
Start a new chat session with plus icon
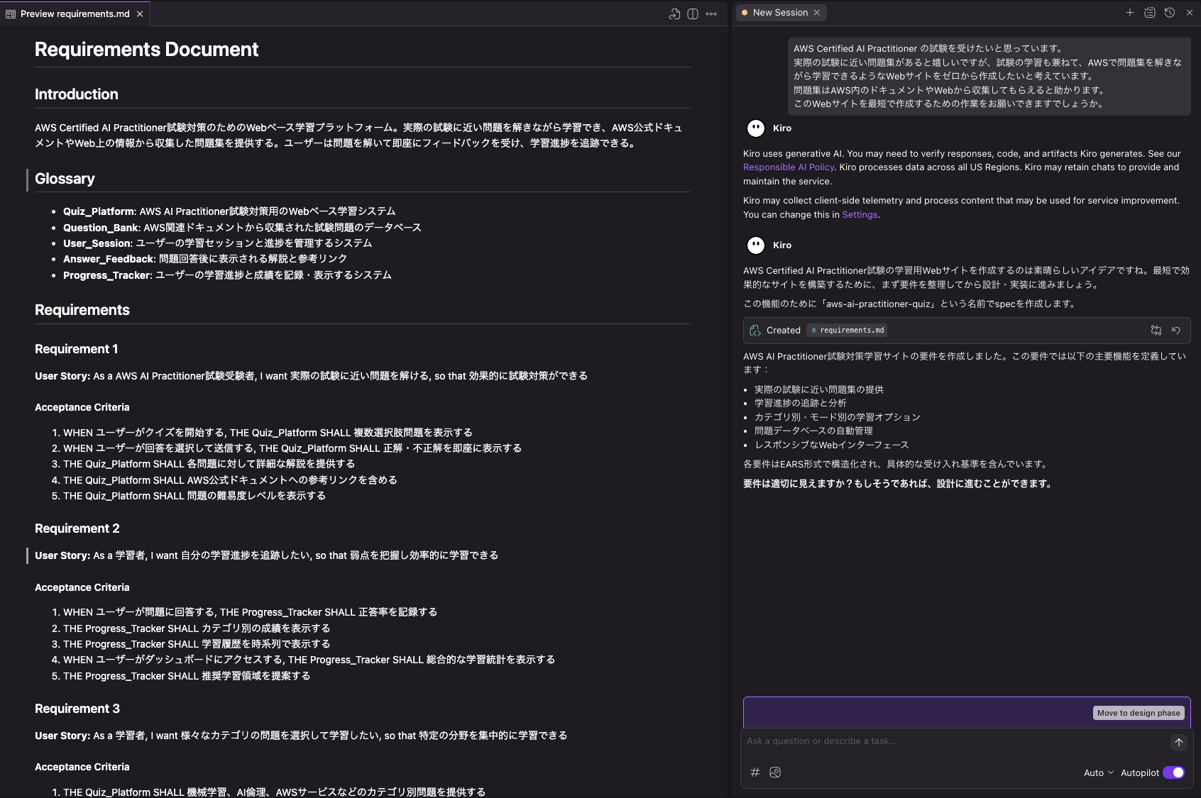pos(1130,13)
